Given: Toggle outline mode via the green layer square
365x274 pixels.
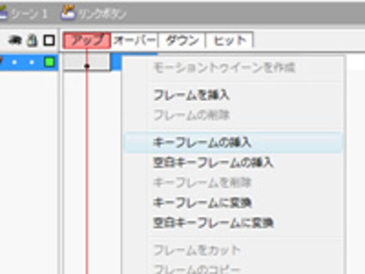Looking at the screenshot, I should [48, 62].
